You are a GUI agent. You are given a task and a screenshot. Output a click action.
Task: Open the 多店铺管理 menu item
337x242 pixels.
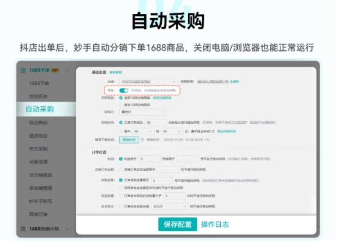41,188
